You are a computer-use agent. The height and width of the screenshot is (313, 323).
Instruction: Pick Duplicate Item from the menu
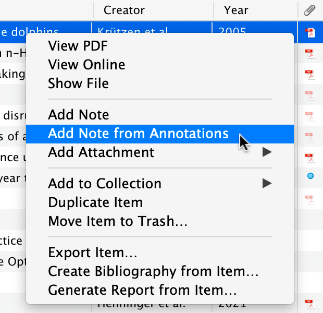click(95, 202)
